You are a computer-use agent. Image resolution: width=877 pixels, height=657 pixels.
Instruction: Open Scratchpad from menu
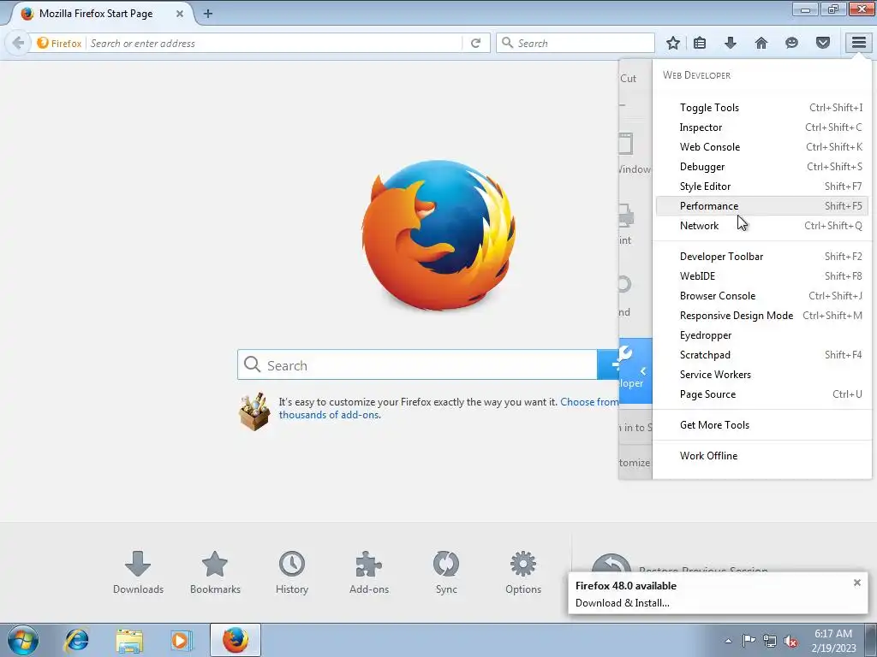[x=761, y=355]
